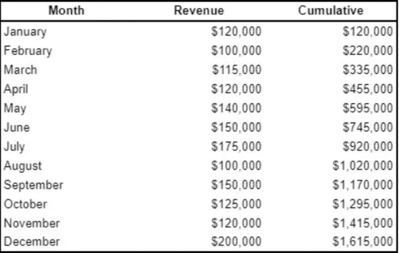
Task: Select the December cumulative total $1,615,000
Action: [x=363, y=242]
